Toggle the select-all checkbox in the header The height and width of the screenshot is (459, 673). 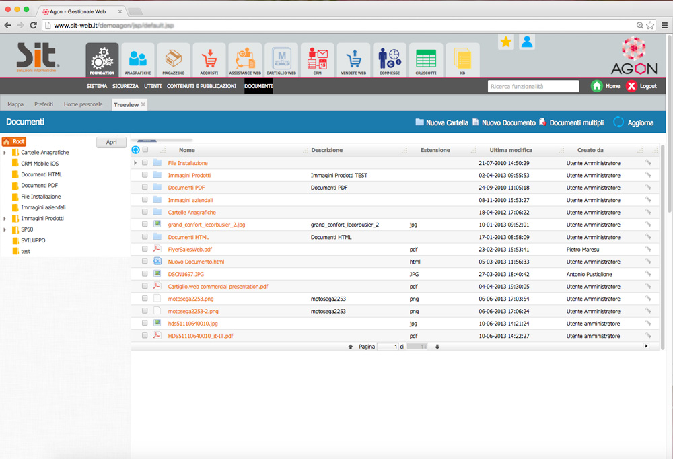click(x=145, y=149)
